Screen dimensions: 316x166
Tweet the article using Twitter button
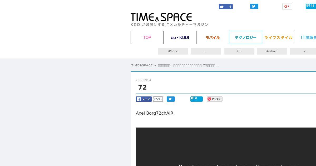click(x=171, y=99)
